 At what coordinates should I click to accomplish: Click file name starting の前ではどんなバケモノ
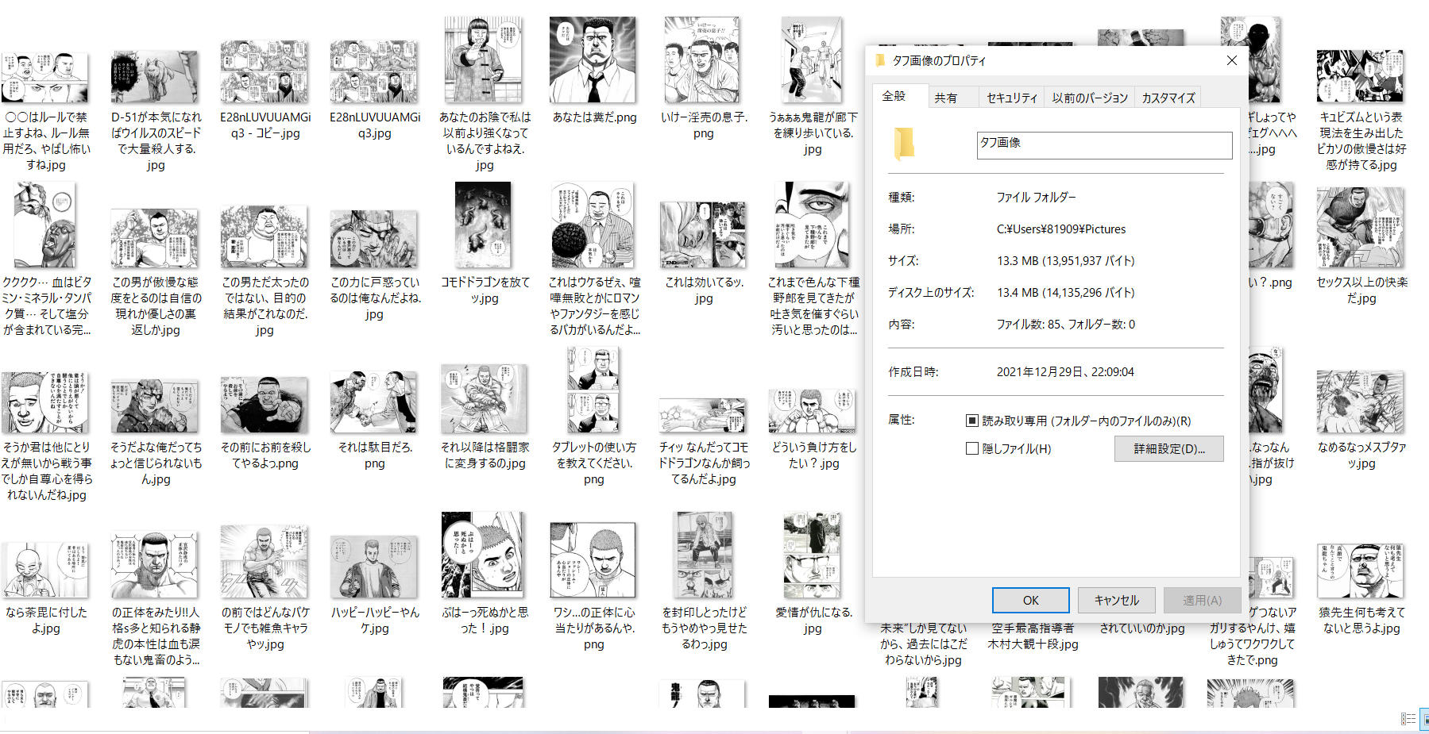pyautogui.click(x=265, y=628)
